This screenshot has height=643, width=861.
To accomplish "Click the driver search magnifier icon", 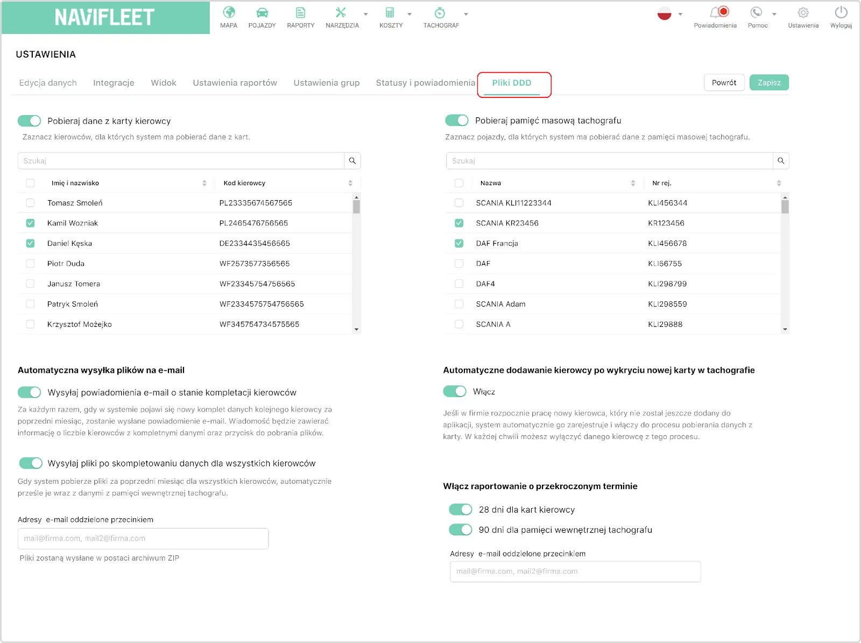I will click(x=352, y=161).
